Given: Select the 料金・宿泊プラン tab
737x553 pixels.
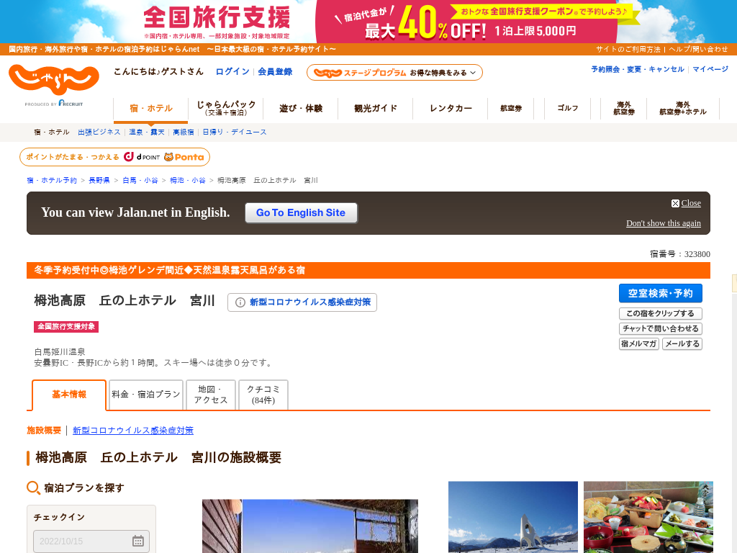Looking at the screenshot, I should click(146, 395).
